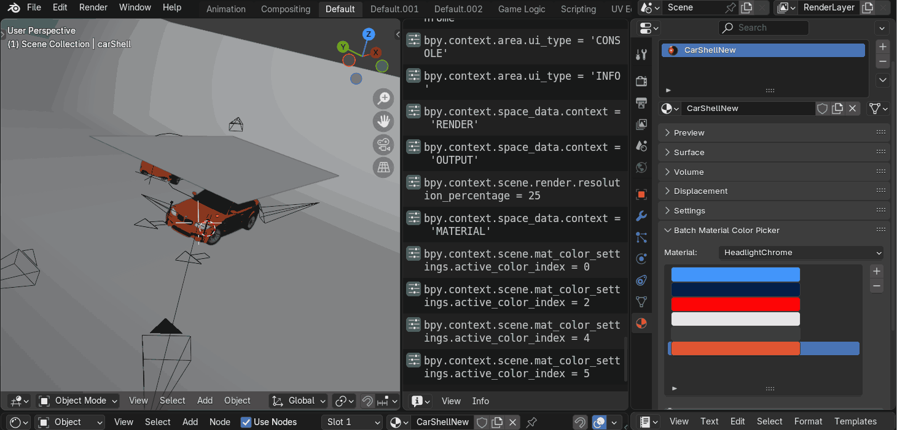Click the zoom magnifier icon in viewport
The image size is (897, 430).
click(383, 99)
